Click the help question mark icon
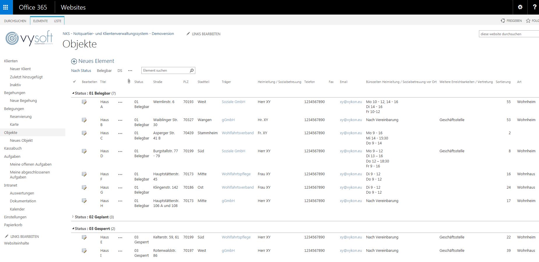This screenshot has width=539, height=262. tap(534, 7)
